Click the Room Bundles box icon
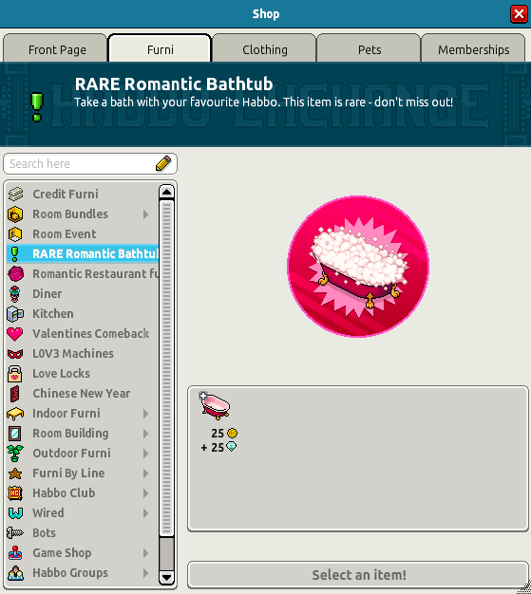This screenshot has width=531, height=594. click(x=15, y=214)
